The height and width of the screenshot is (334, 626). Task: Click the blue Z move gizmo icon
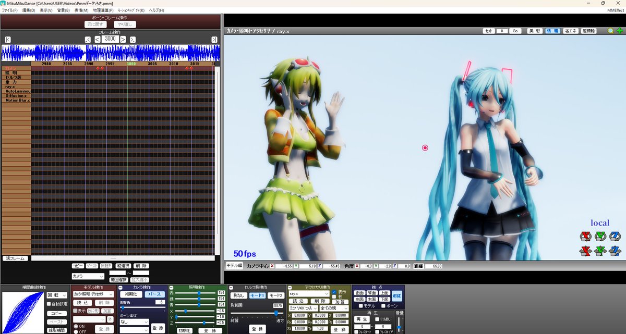(616, 251)
